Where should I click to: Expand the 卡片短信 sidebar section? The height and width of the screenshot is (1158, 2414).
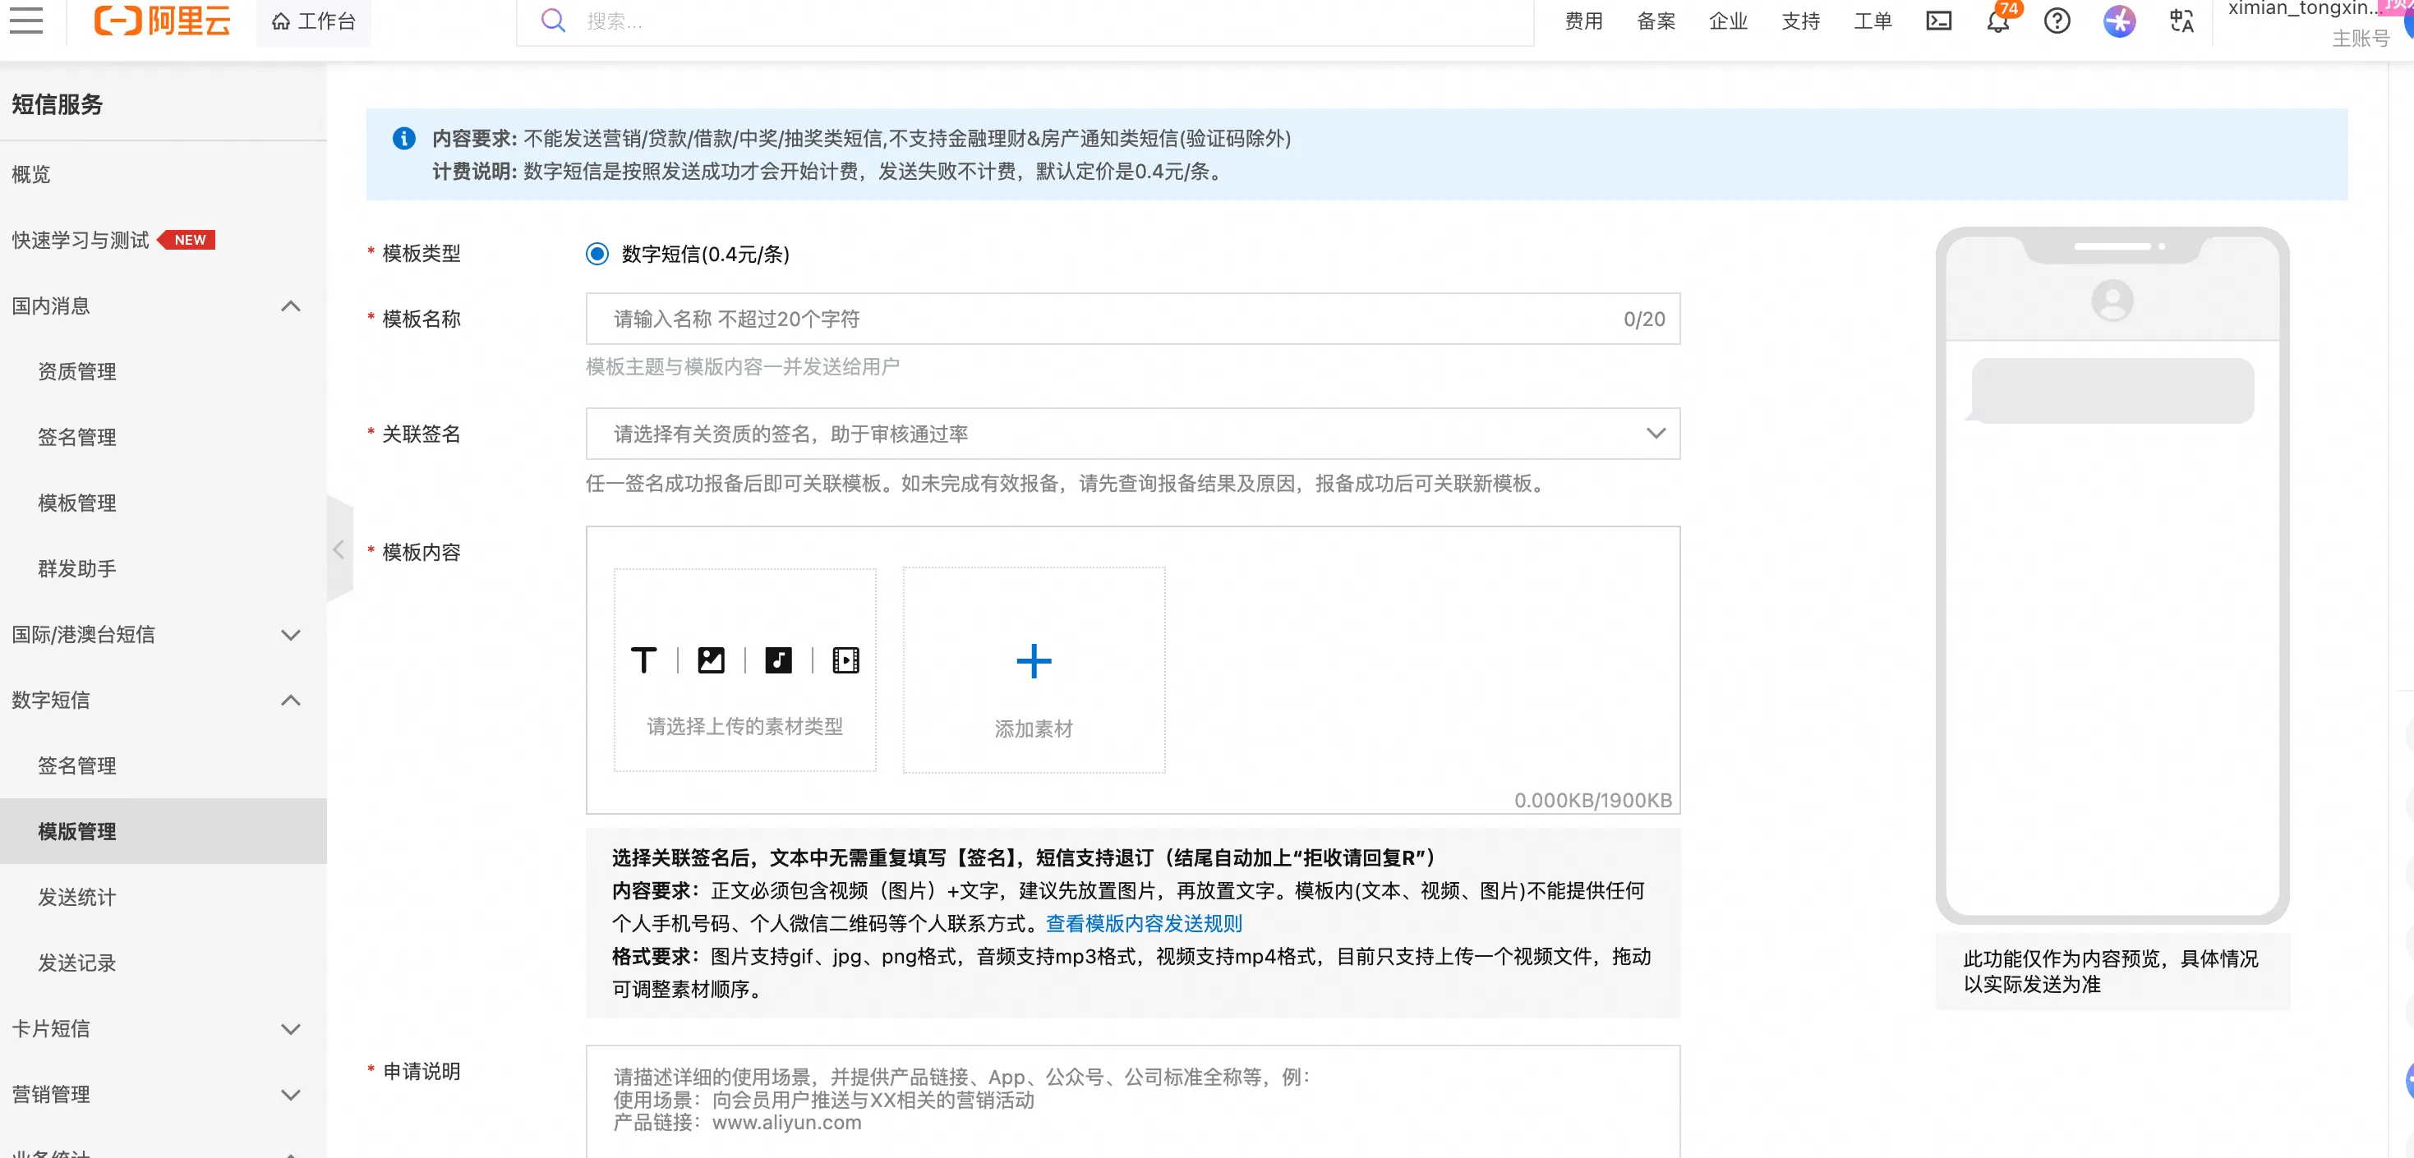click(291, 1029)
